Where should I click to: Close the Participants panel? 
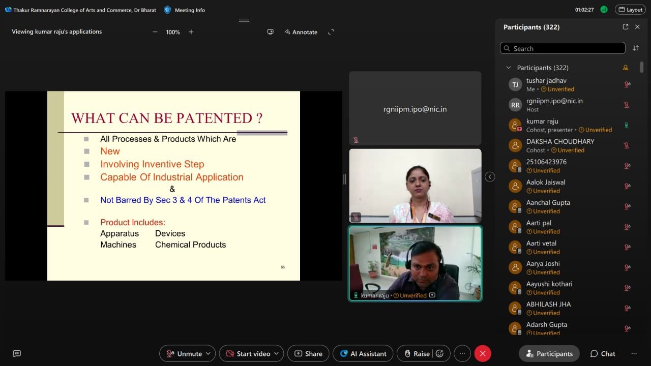(x=638, y=27)
